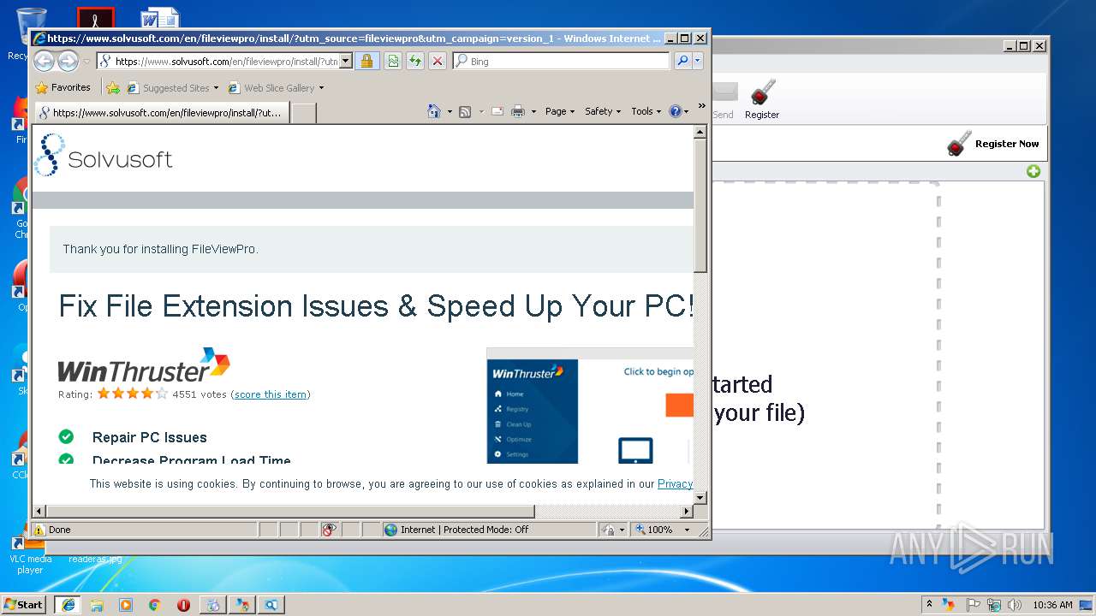Click 'Repair PC Issues' text

pyautogui.click(x=150, y=437)
